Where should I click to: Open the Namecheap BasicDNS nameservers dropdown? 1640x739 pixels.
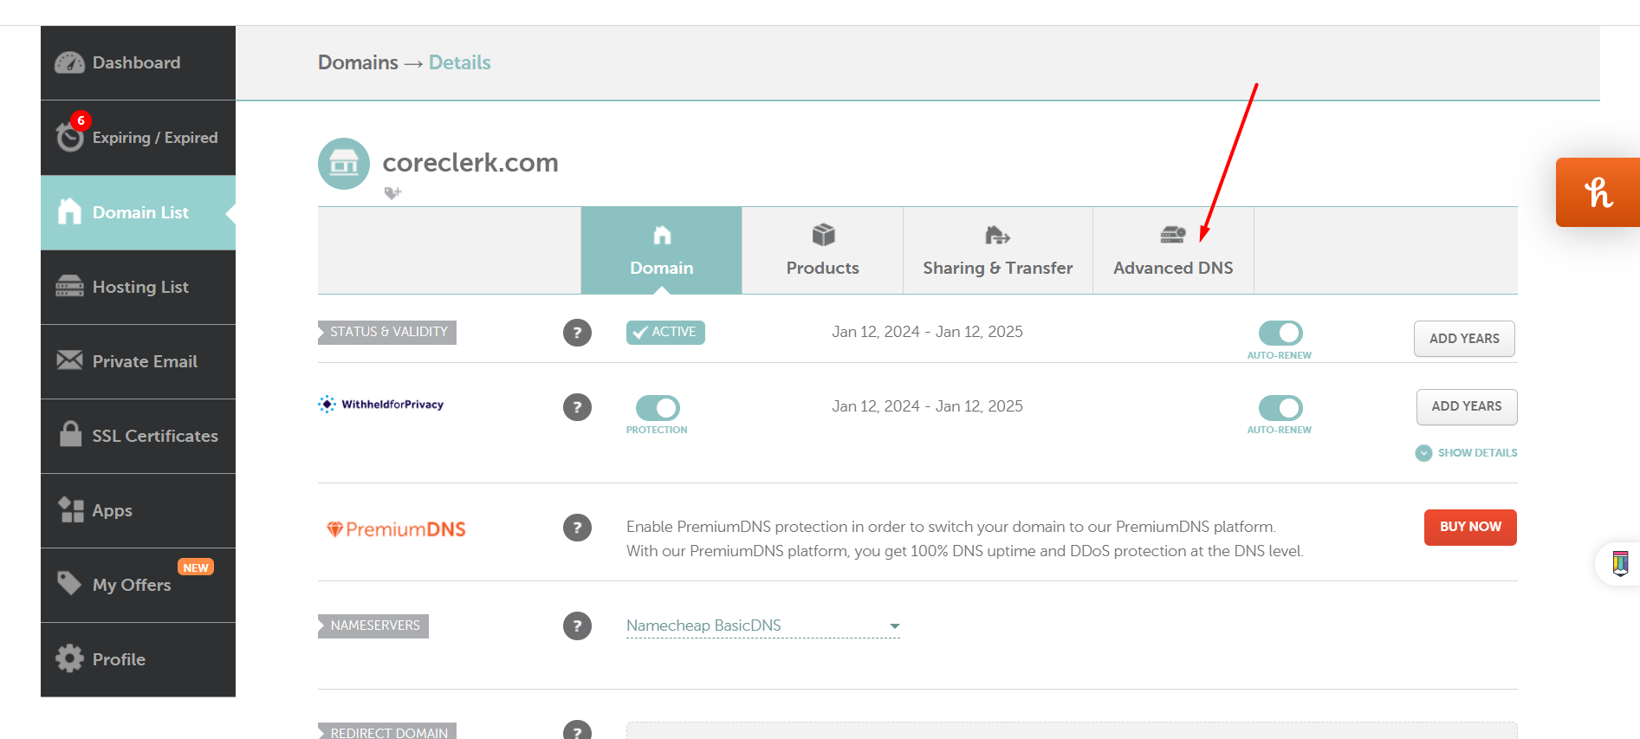point(763,626)
